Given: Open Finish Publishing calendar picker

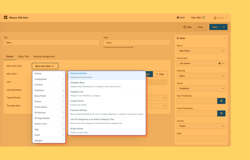Looking at the screenshot, I should tap(221, 113).
